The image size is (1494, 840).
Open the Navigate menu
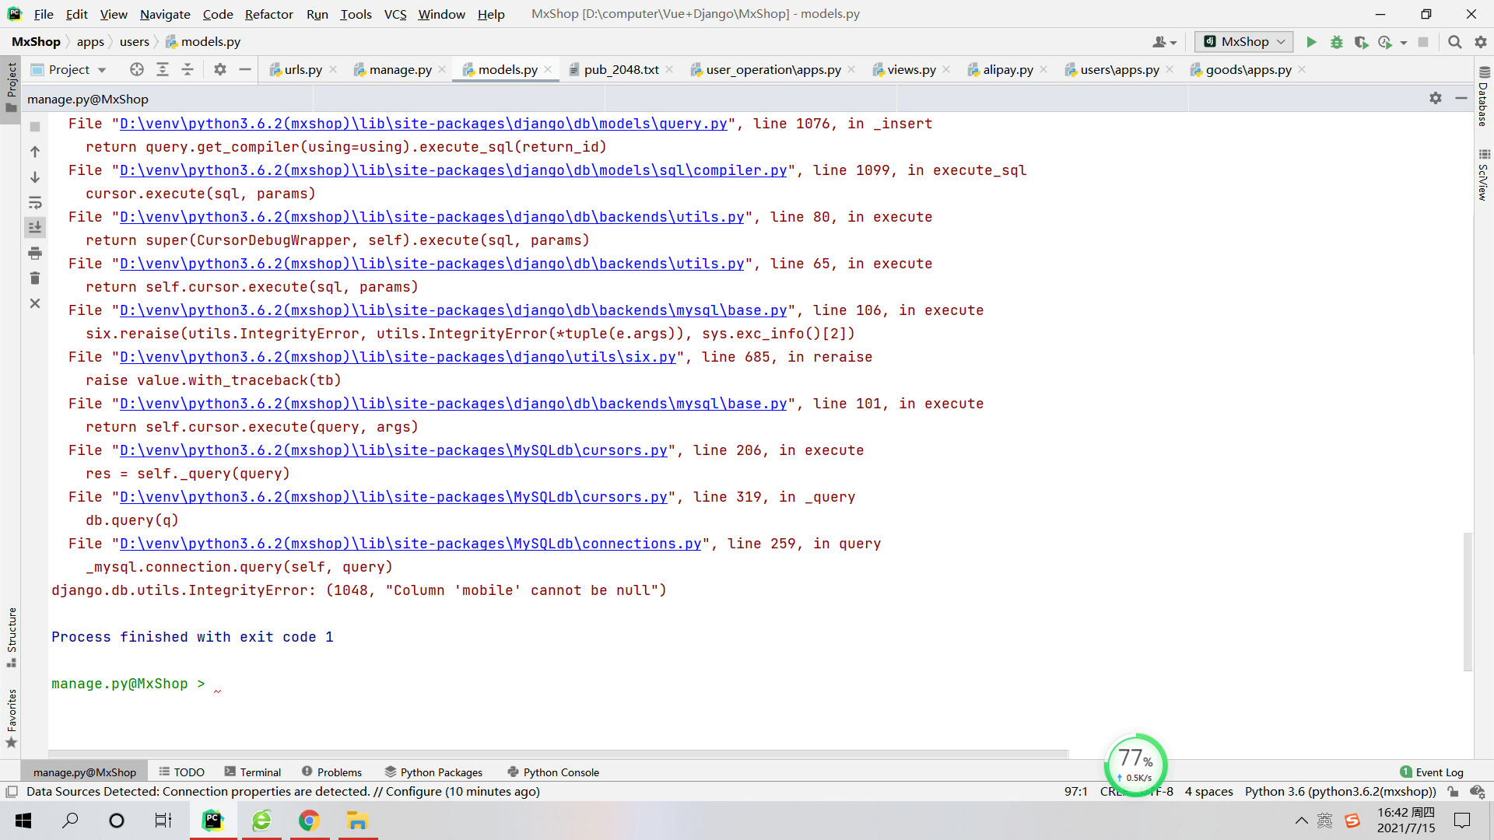(x=165, y=14)
